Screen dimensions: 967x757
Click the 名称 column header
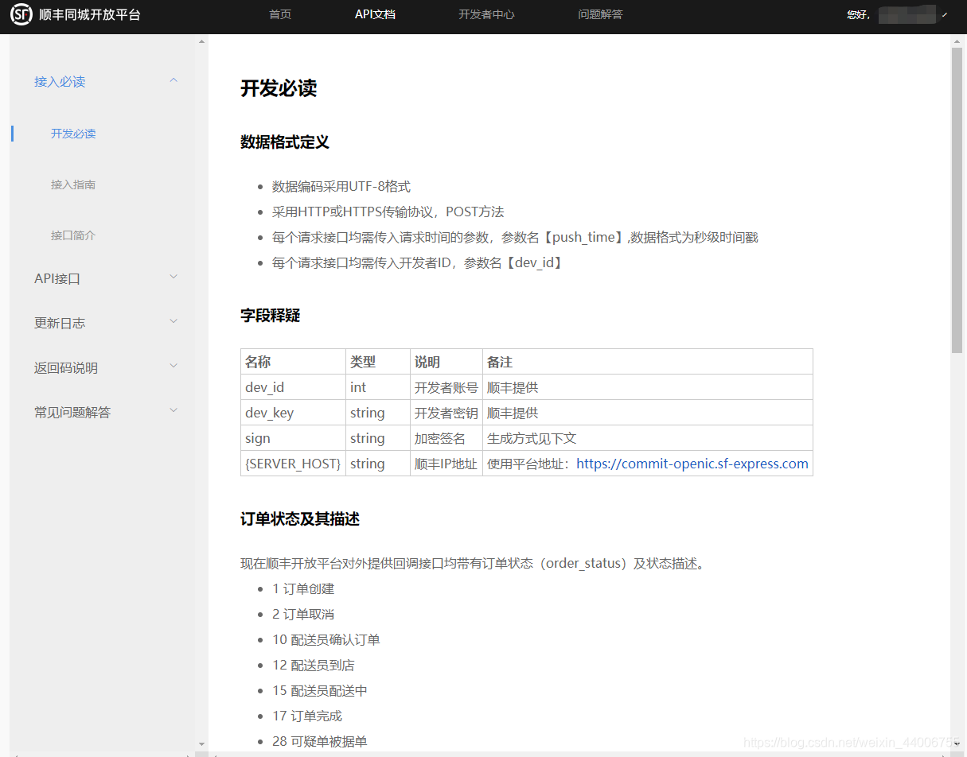pos(293,362)
